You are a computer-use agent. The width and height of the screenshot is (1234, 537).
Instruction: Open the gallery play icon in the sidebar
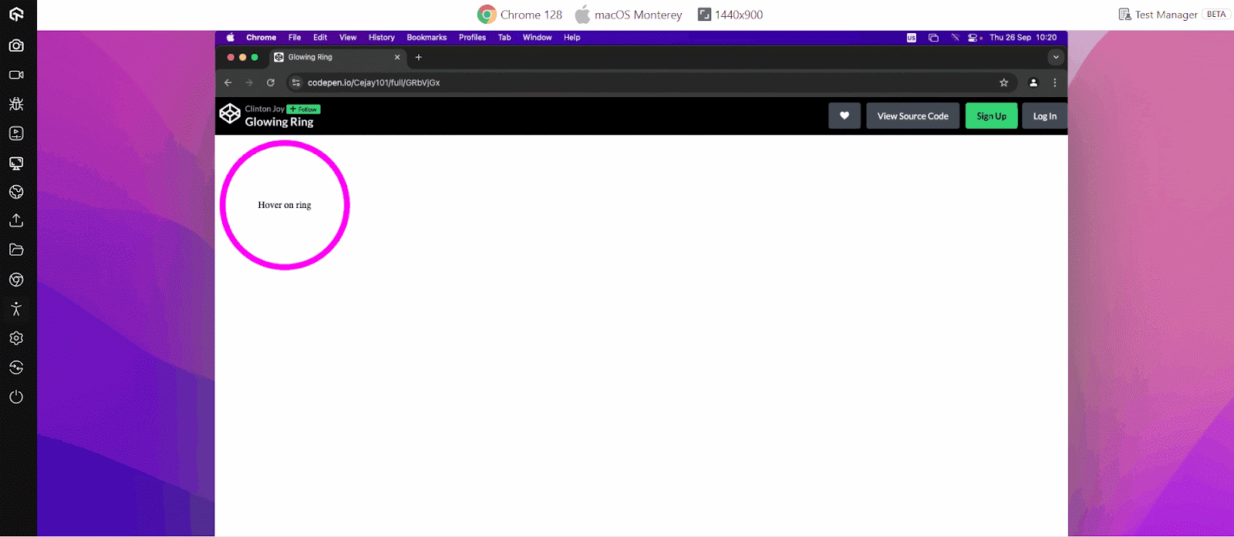(x=16, y=133)
